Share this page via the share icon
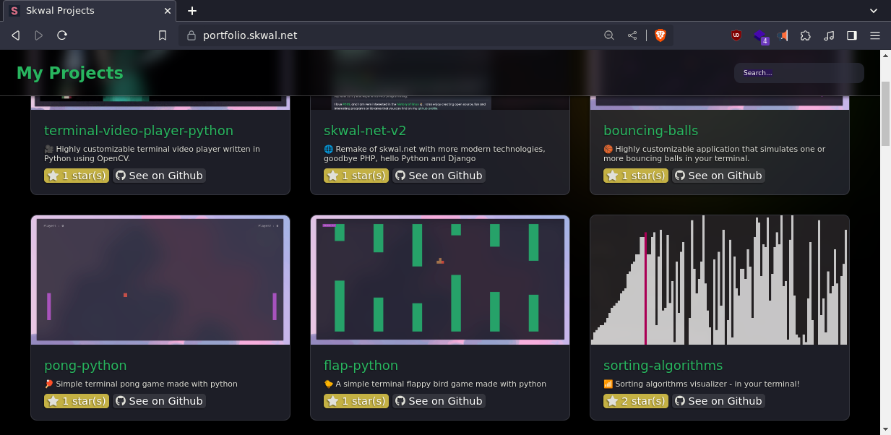Image resolution: width=891 pixels, height=435 pixels. (x=632, y=35)
